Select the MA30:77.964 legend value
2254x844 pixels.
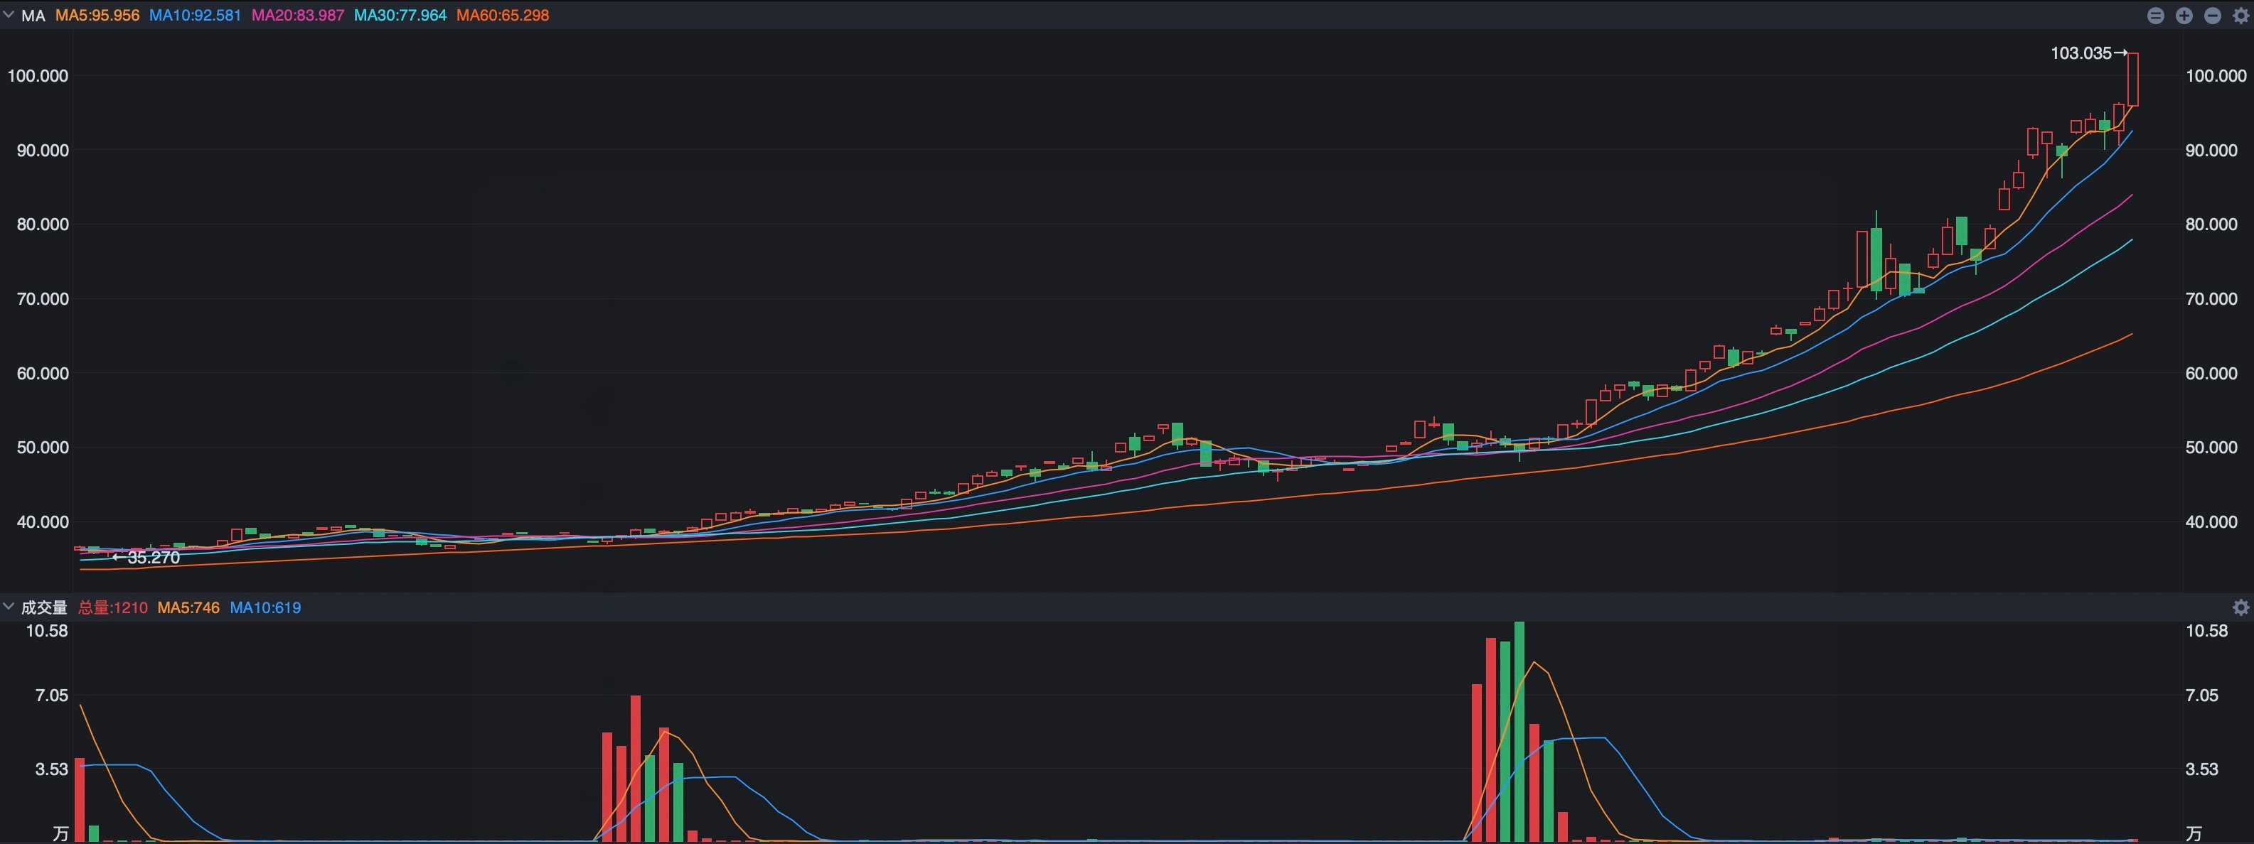(x=400, y=16)
